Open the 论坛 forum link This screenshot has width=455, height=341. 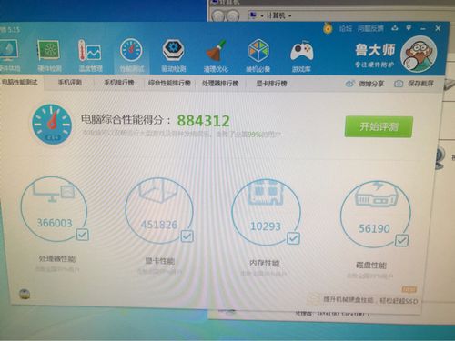346,28
